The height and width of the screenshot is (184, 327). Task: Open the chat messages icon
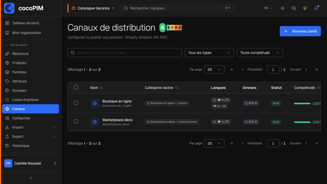click(294, 8)
